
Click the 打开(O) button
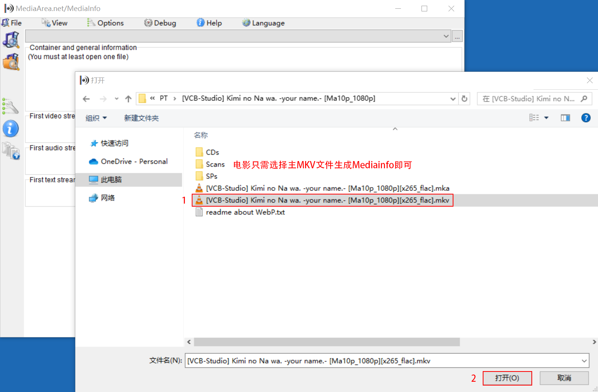(507, 378)
